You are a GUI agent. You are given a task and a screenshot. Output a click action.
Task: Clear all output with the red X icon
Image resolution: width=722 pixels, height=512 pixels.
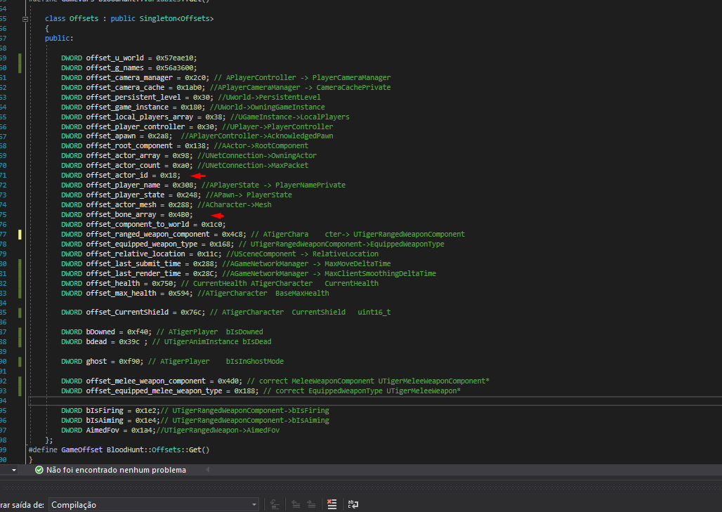332,505
